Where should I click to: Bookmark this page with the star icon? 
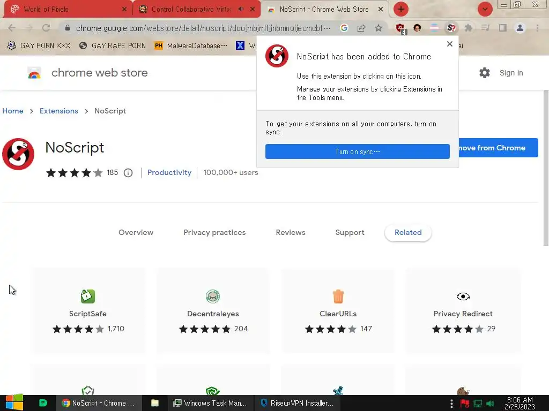tap(379, 28)
